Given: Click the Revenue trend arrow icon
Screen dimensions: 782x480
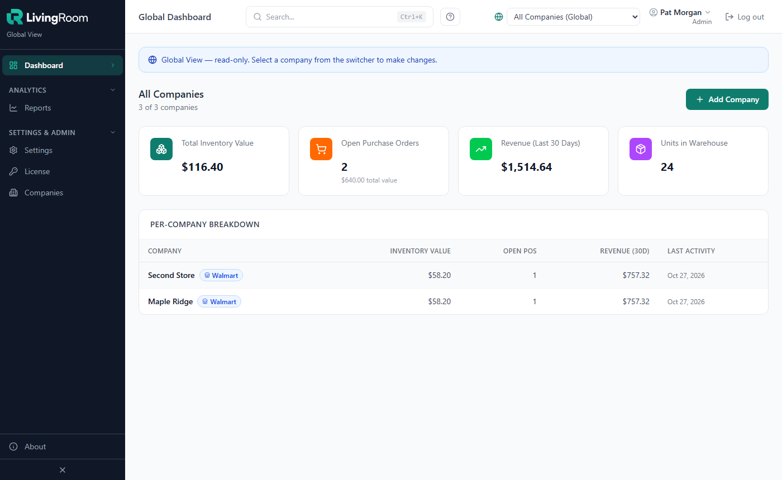Looking at the screenshot, I should click(481, 149).
